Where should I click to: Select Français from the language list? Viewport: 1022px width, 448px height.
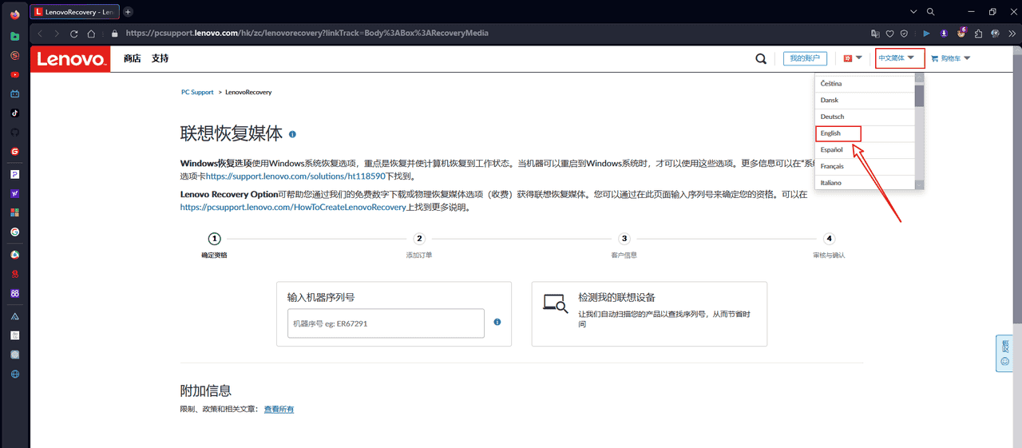point(865,167)
